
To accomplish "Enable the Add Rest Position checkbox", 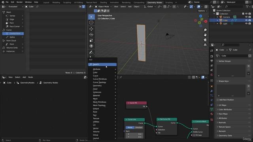I will (218, 100).
